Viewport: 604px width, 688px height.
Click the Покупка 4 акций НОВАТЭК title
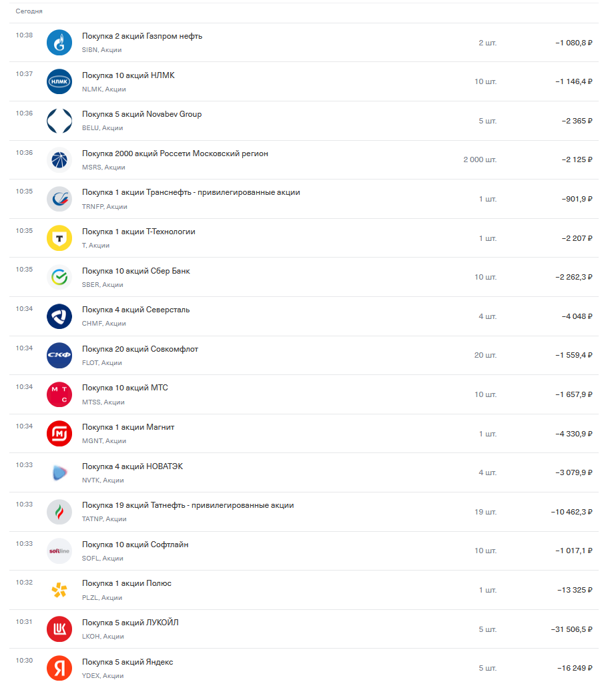132,466
